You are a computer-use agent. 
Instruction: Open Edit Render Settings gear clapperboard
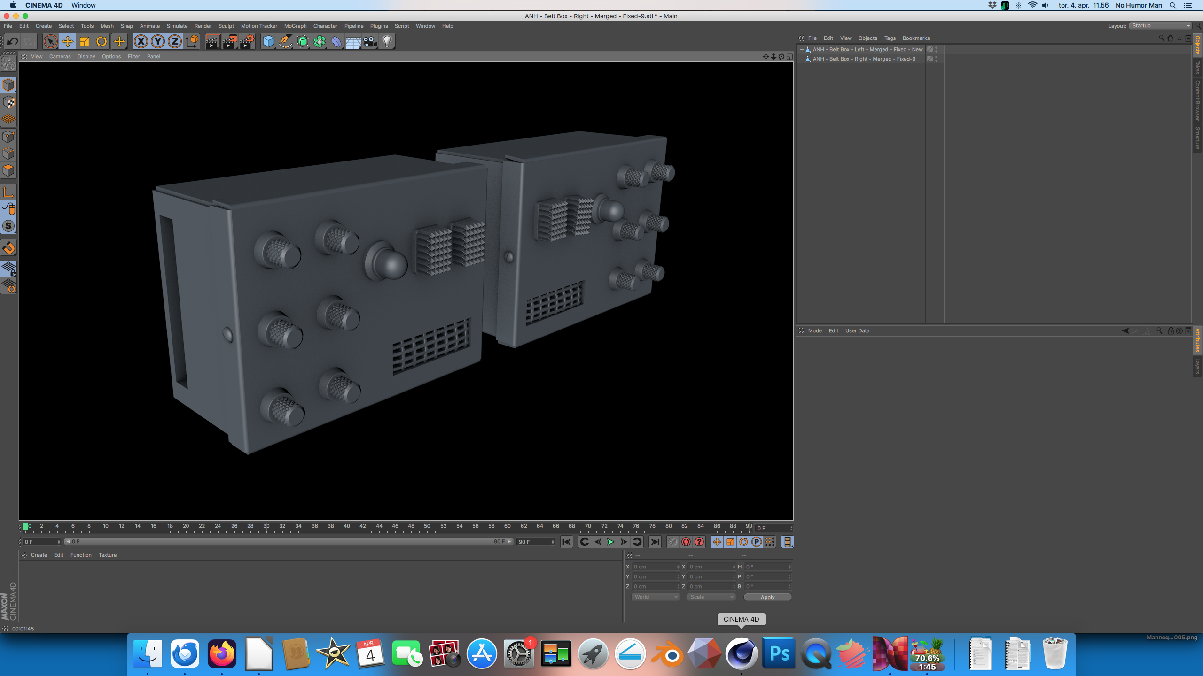click(x=247, y=41)
